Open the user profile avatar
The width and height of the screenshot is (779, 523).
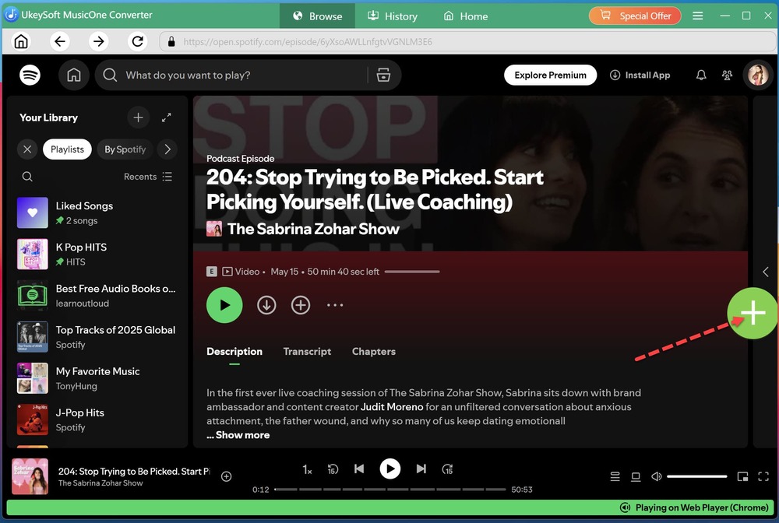pos(758,75)
